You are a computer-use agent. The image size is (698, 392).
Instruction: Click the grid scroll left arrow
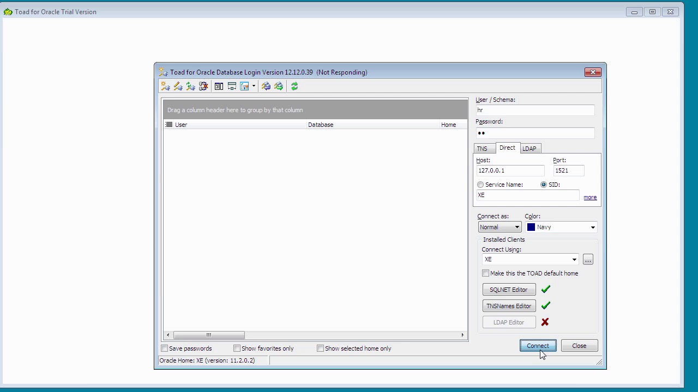click(x=168, y=335)
